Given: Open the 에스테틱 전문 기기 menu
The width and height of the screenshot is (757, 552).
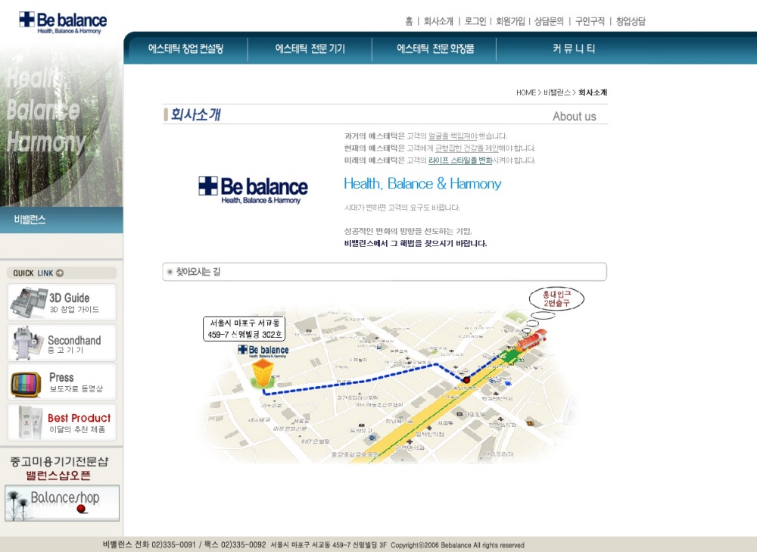Looking at the screenshot, I should click(x=310, y=49).
